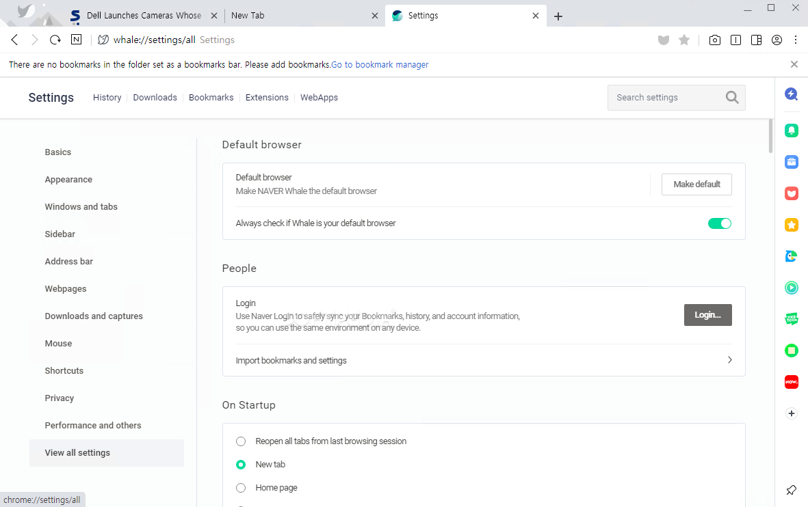Click the Make default button
This screenshot has width=808, height=507.
(696, 184)
